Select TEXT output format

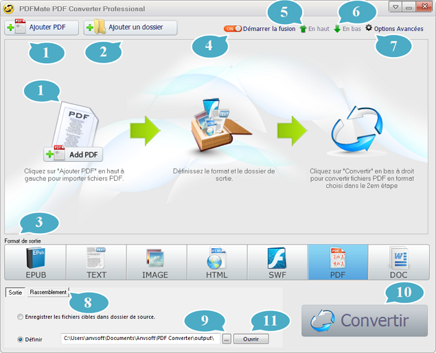pyautogui.click(x=96, y=262)
